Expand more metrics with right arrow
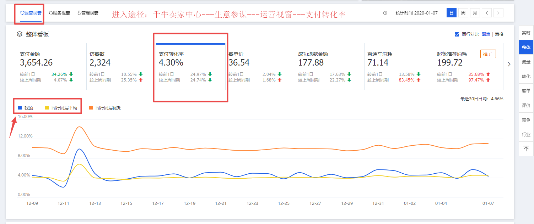Viewport: 534px width, 224px height. [509, 64]
